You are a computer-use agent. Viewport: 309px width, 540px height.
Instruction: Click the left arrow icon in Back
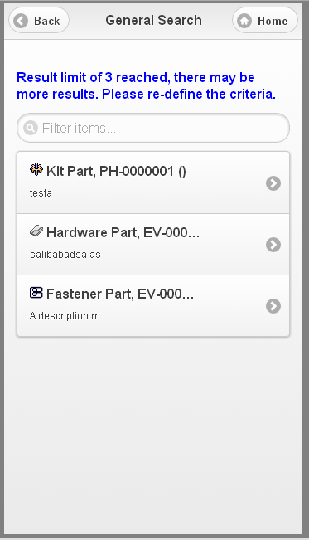tap(21, 21)
